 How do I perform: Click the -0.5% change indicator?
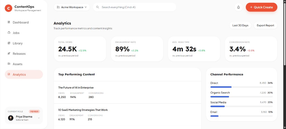(x=251, y=51)
